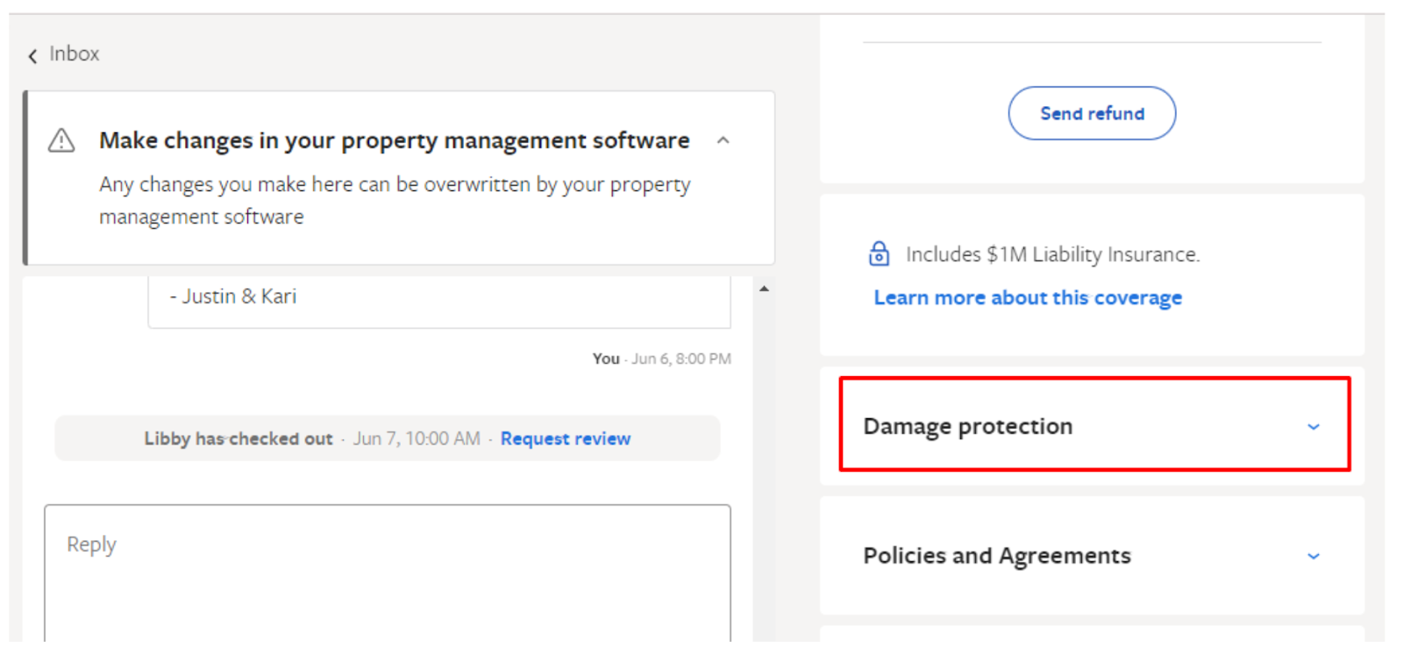Click the 'Libby has checked out' status

click(239, 438)
